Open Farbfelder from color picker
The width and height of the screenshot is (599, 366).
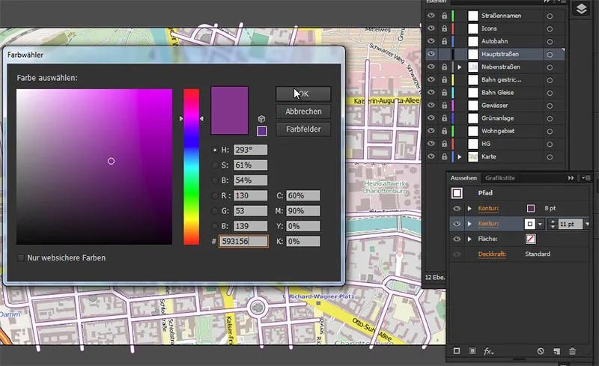coord(303,129)
